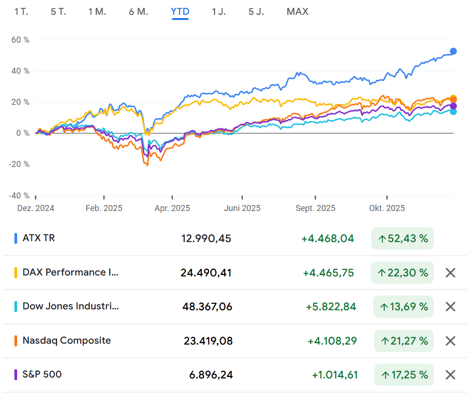Click the blue ATX TR endpoint dot on chart
This screenshot has width=469, height=397.
pos(453,51)
